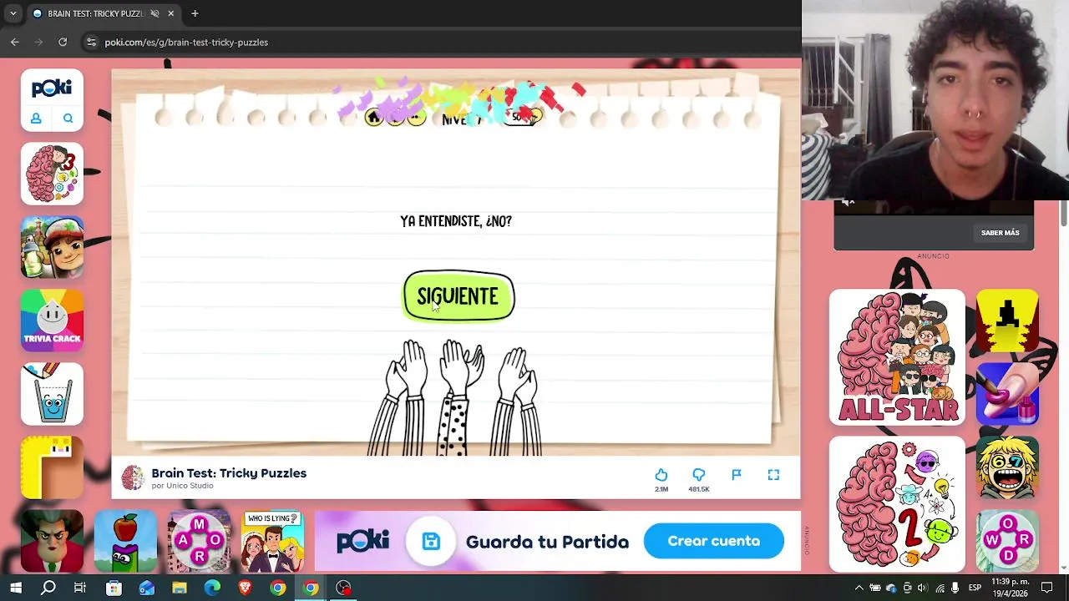Open Microsoft Store from taskbar

(x=114, y=588)
